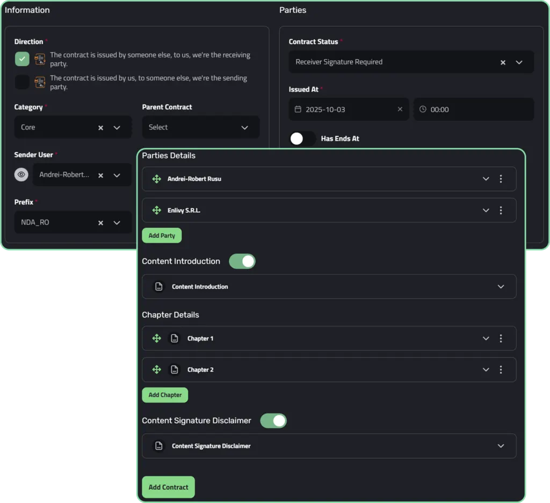Expand the Content Introduction row chevron

(x=501, y=286)
